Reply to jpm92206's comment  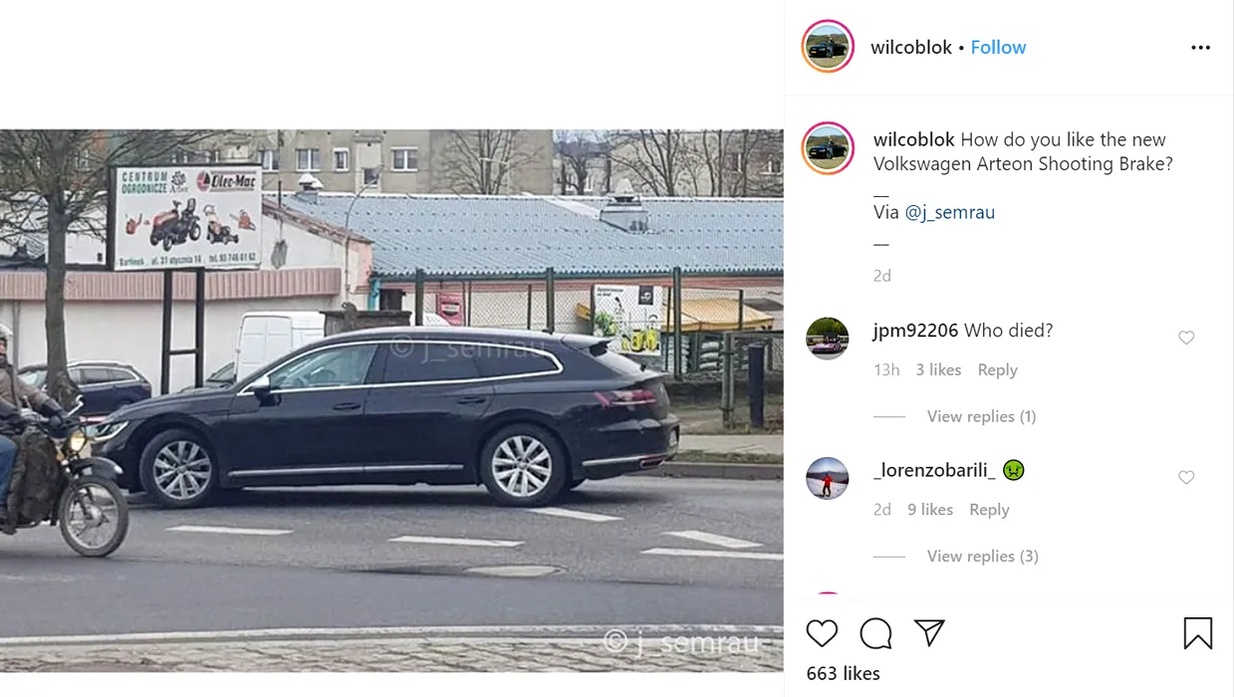click(x=997, y=370)
